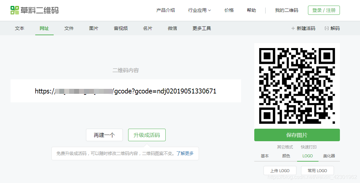360x183 pixels.
Task: Switch to the 名片 tab
Action: point(148,28)
